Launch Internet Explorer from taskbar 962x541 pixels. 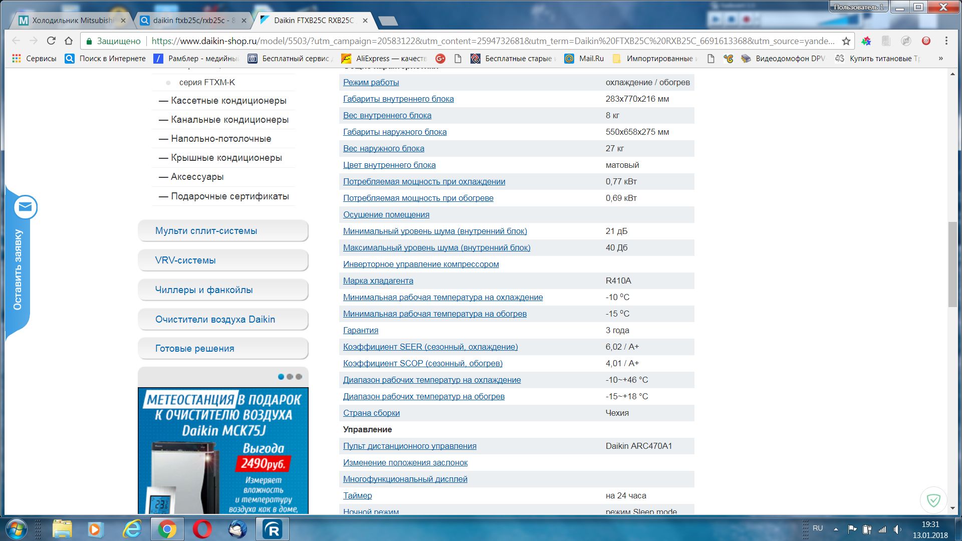pyautogui.click(x=132, y=529)
